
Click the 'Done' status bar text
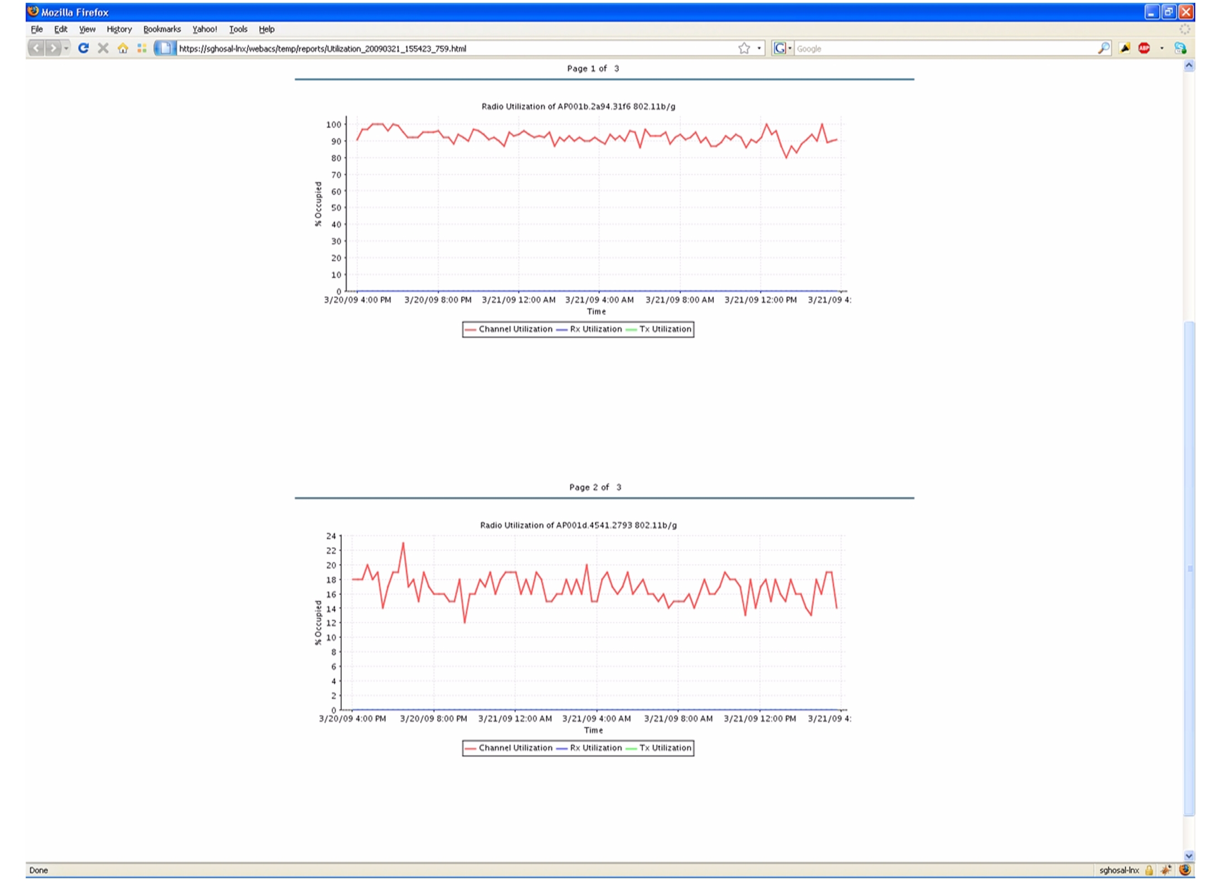tap(38, 870)
